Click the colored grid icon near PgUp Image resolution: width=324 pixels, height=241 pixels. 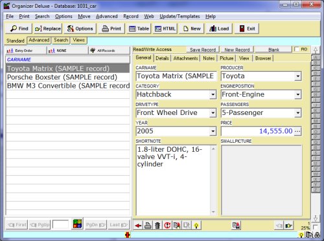coord(77,224)
